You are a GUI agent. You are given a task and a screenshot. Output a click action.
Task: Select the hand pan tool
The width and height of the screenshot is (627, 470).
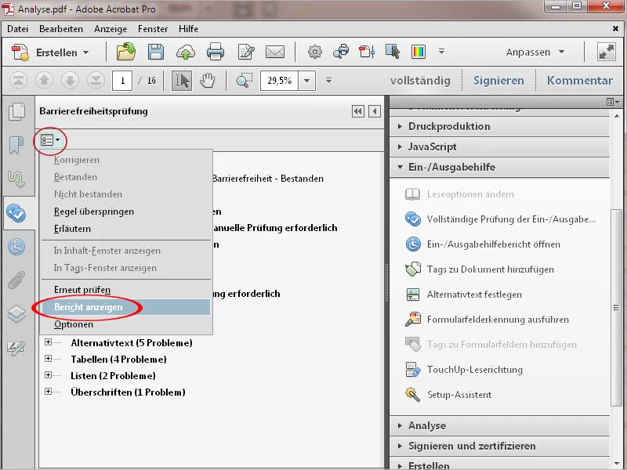(208, 81)
